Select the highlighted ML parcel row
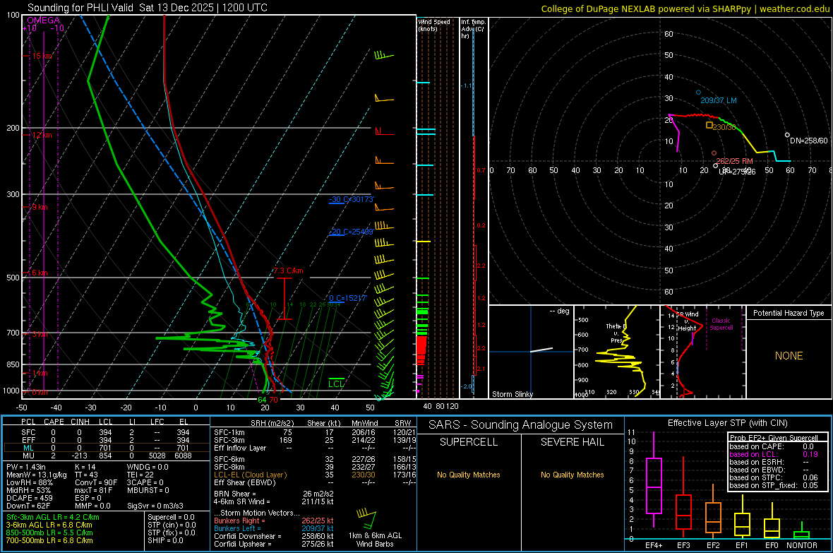 (x=106, y=448)
